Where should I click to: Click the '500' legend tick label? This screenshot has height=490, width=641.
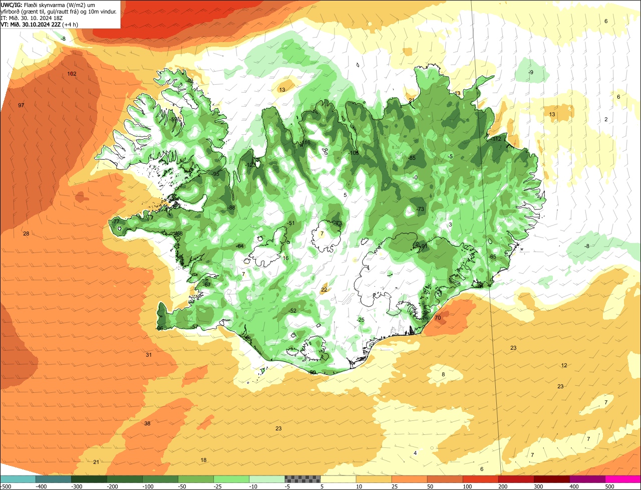pyautogui.click(x=609, y=486)
